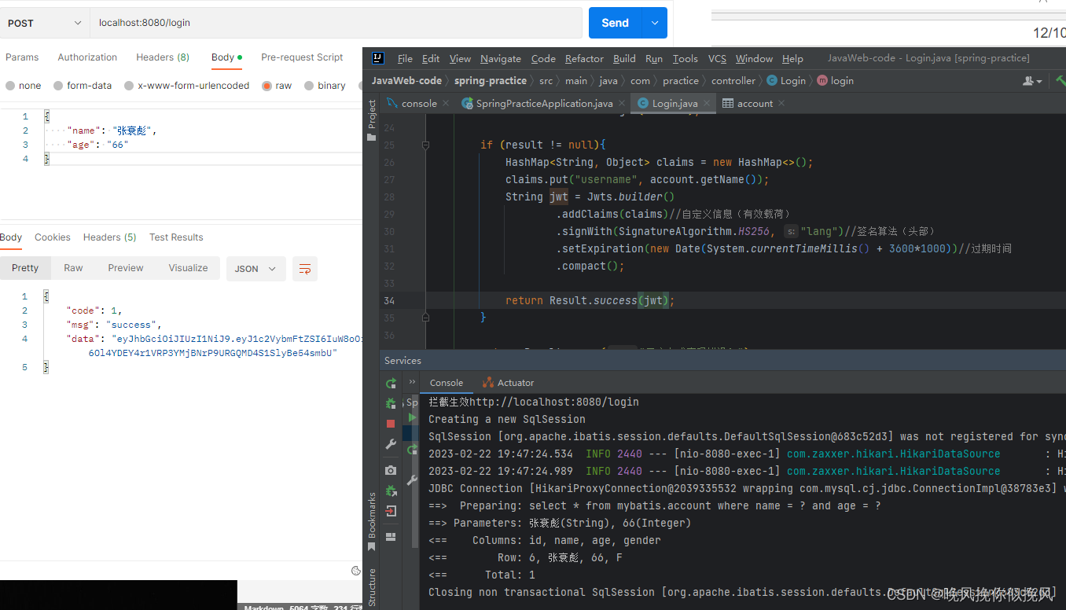Select the raw body radio button
The image size is (1066, 610).
click(267, 86)
